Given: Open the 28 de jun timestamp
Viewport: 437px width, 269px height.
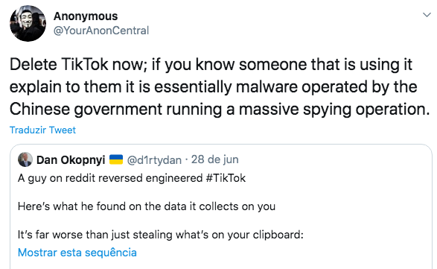Looking at the screenshot, I should pyautogui.click(x=215, y=159).
